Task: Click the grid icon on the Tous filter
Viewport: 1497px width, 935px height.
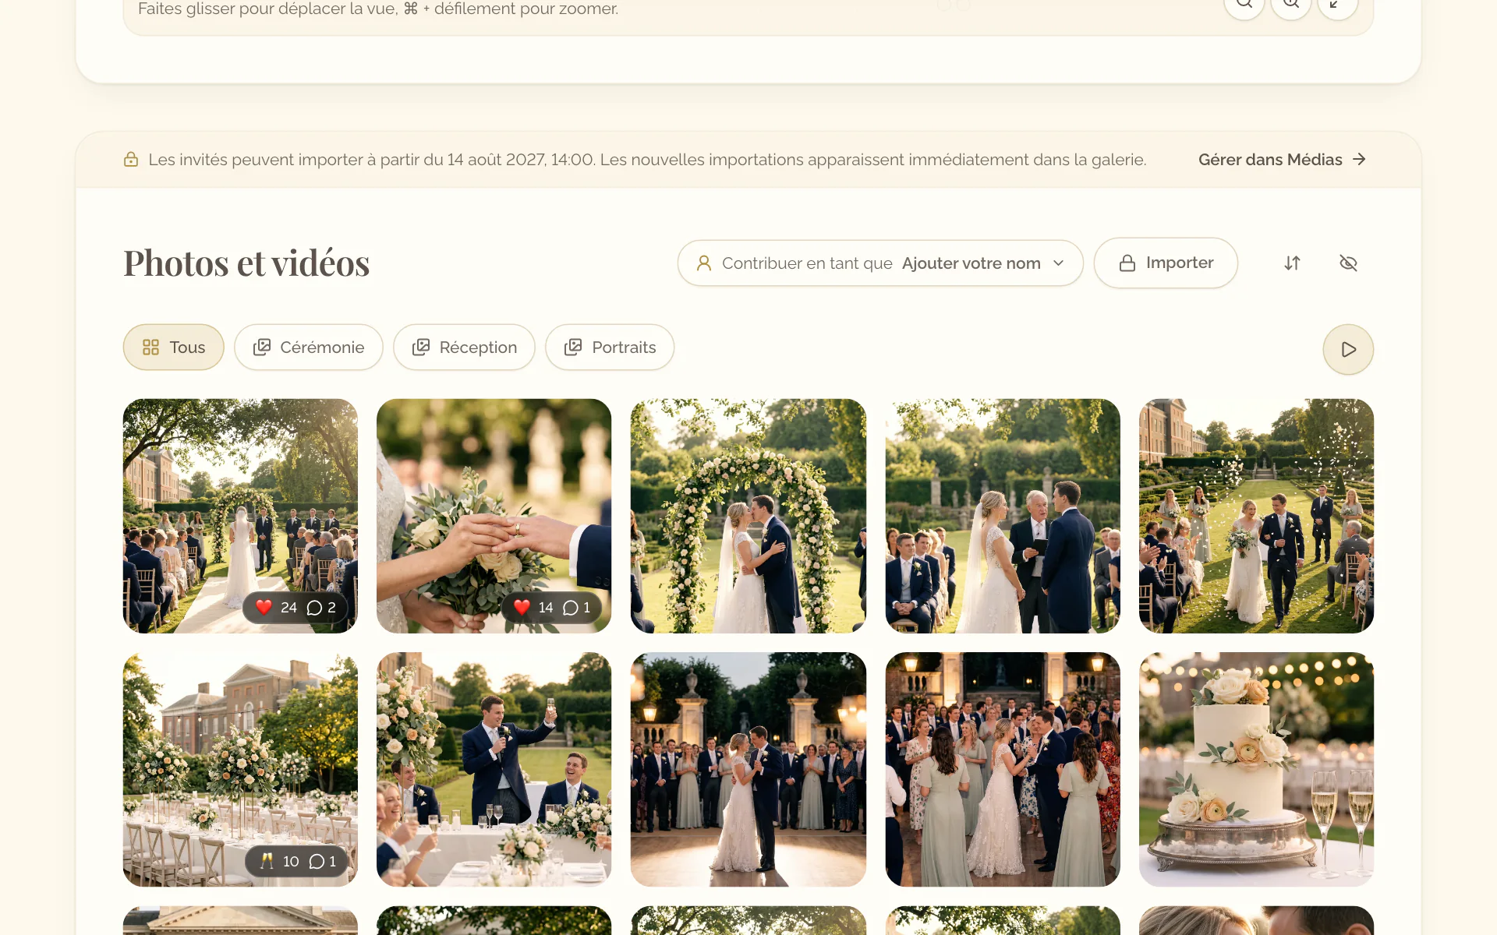Action: click(150, 347)
